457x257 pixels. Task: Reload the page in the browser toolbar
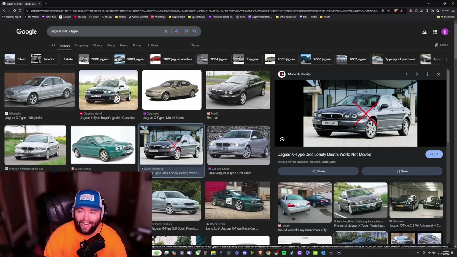coord(14,11)
